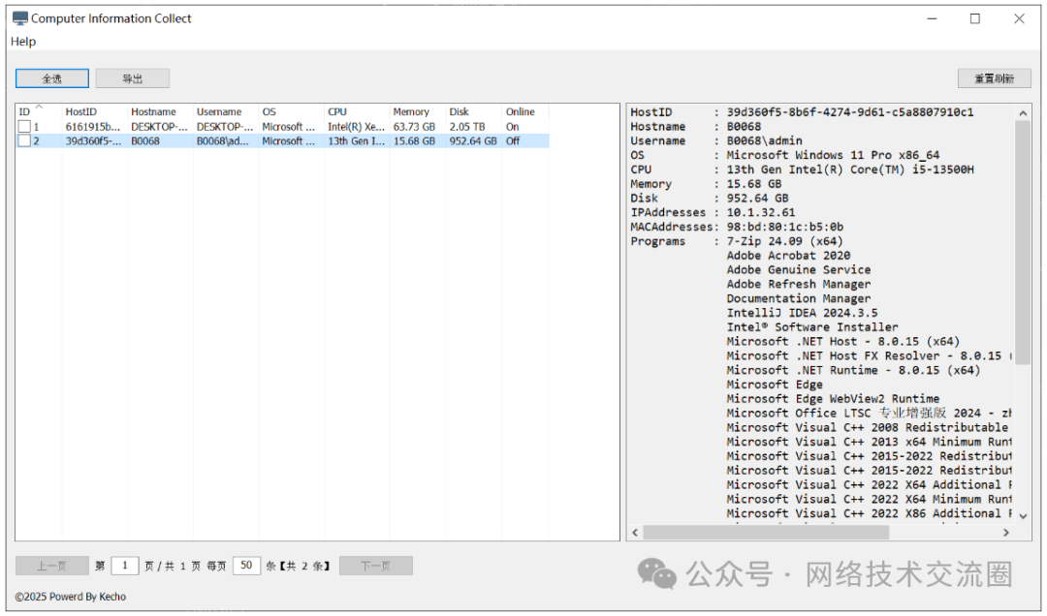Select HostID cell 6161915b...
Image resolution: width=1047 pixels, height=616 pixels.
pos(93,127)
